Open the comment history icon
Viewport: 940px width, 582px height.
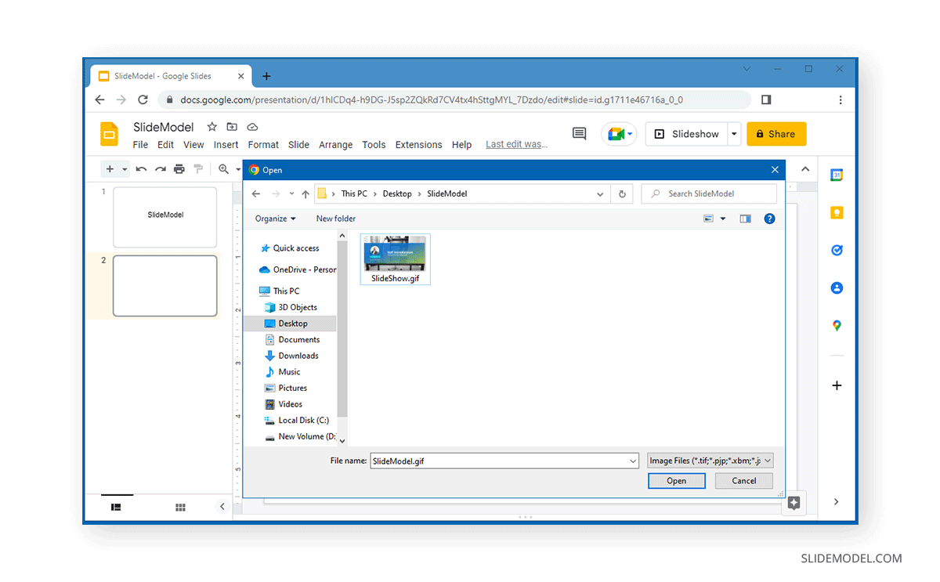click(x=579, y=134)
